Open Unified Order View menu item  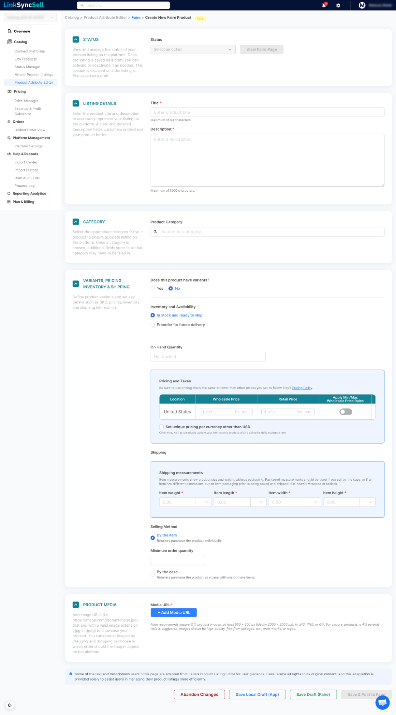(30, 130)
